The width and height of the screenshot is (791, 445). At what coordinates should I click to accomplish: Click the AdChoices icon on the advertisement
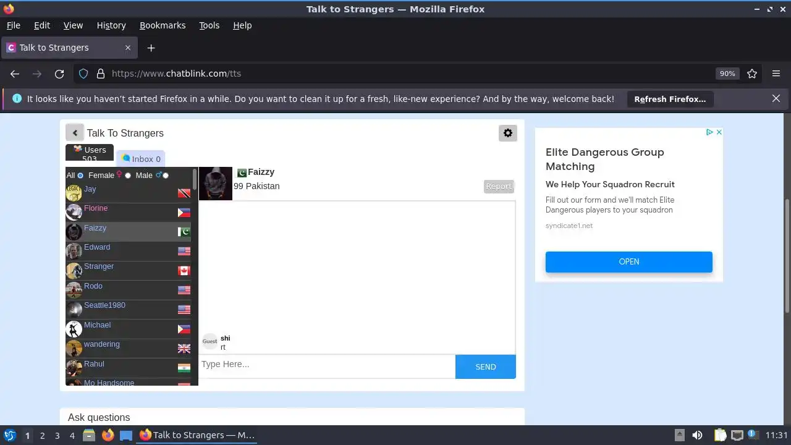710,132
